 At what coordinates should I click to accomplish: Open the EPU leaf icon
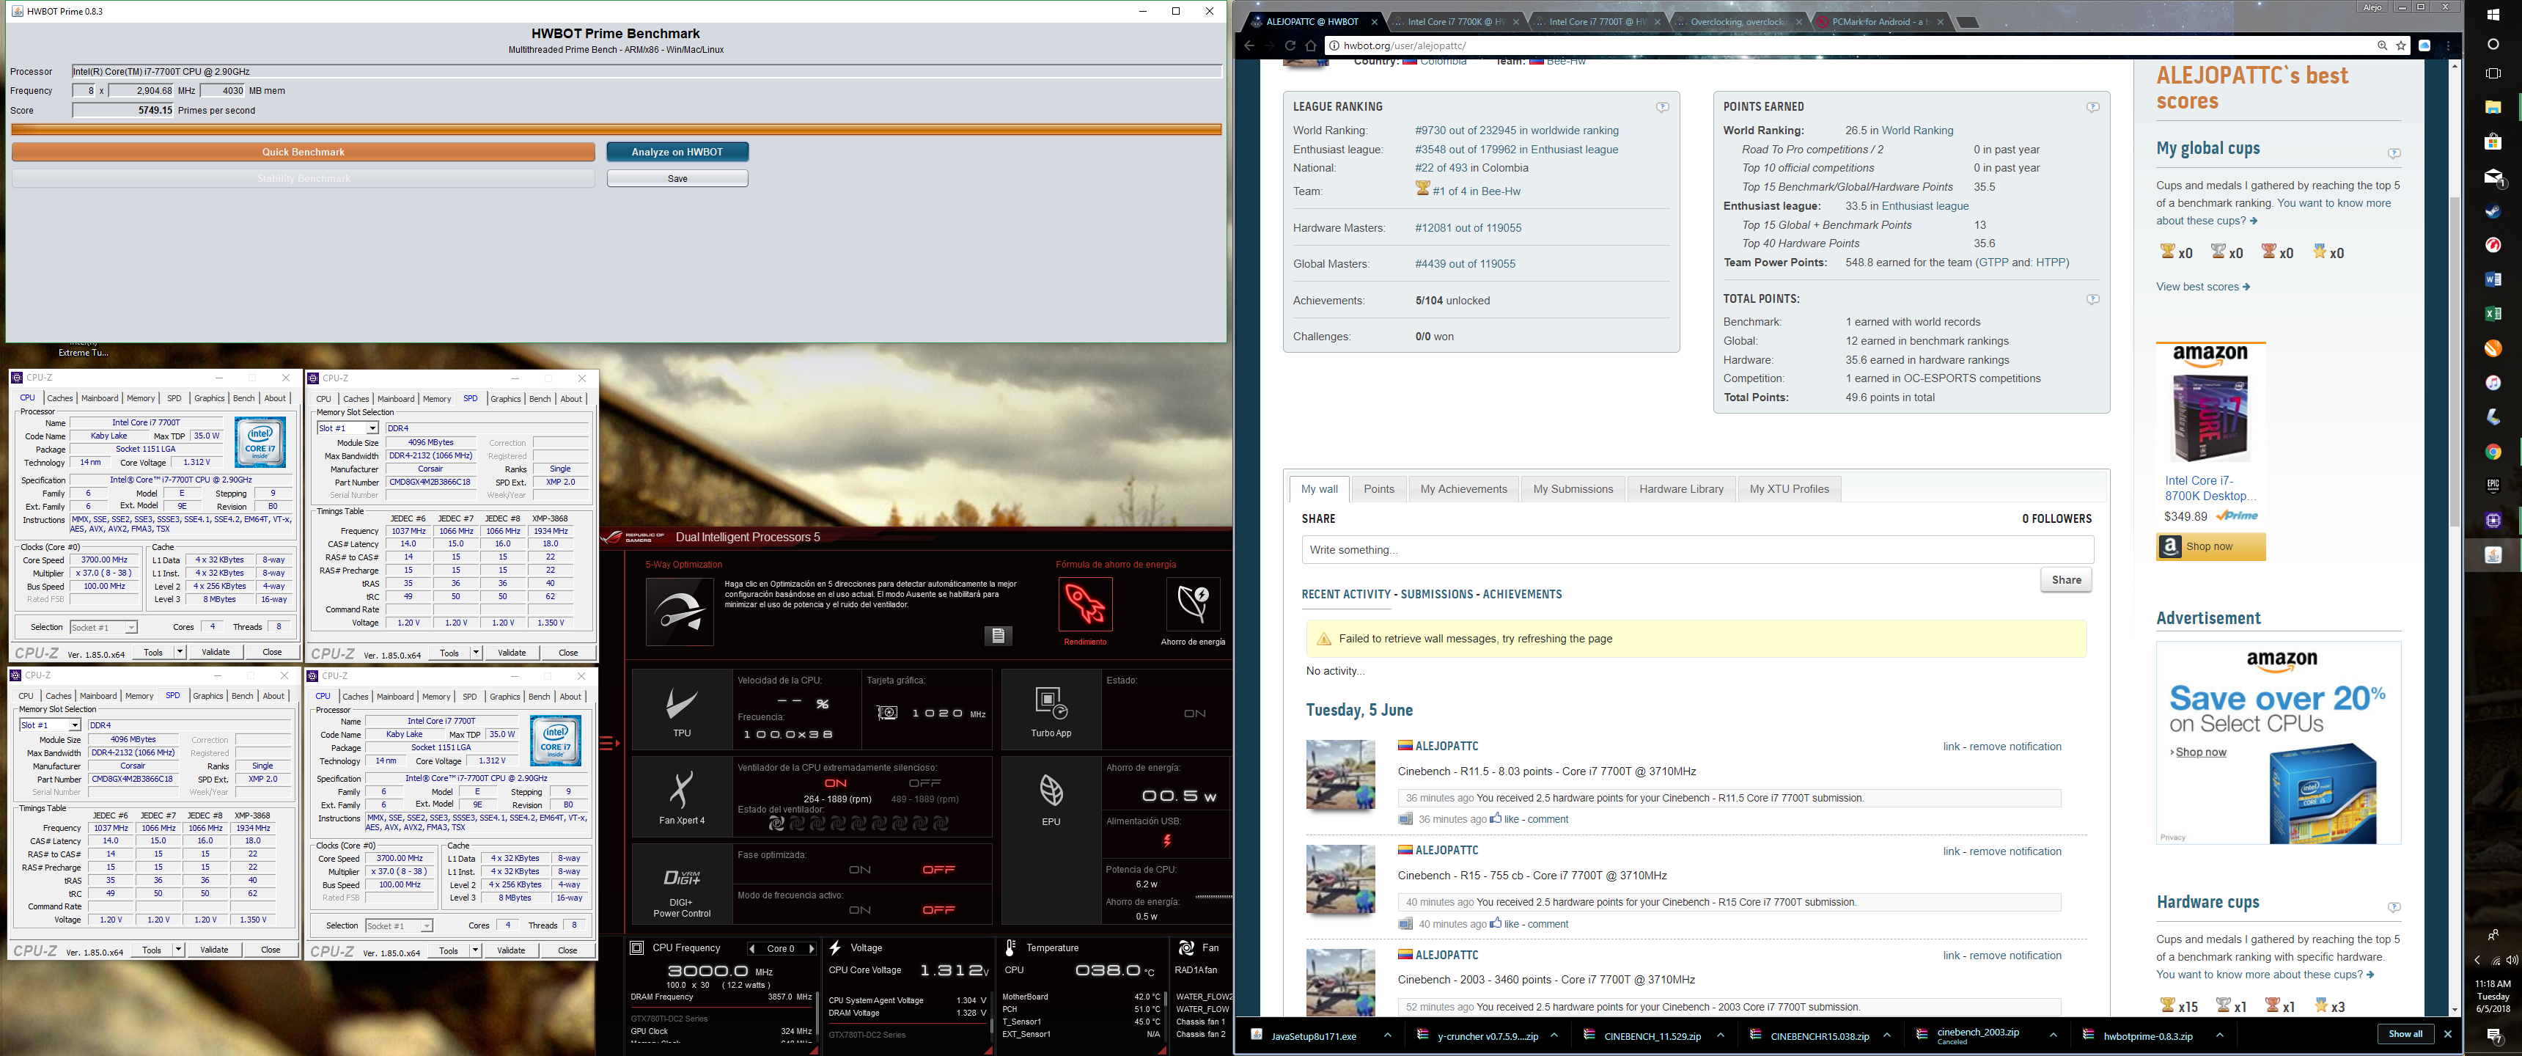(1051, 790)
